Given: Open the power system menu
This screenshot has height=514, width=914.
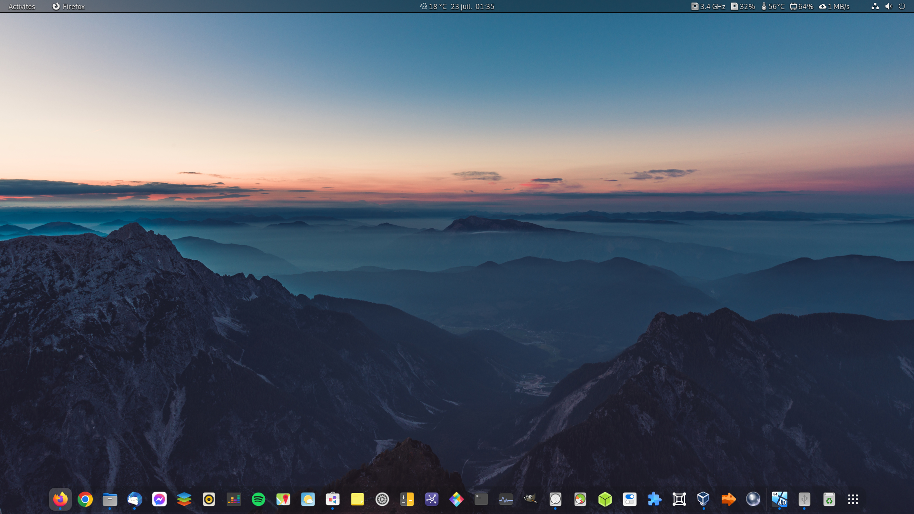Looking at the screenshot, I should 902,6.
